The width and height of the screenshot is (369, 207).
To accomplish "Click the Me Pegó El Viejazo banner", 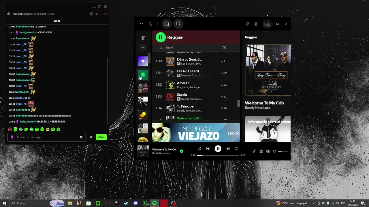I will pyautogui.click(x=196, y=133).
